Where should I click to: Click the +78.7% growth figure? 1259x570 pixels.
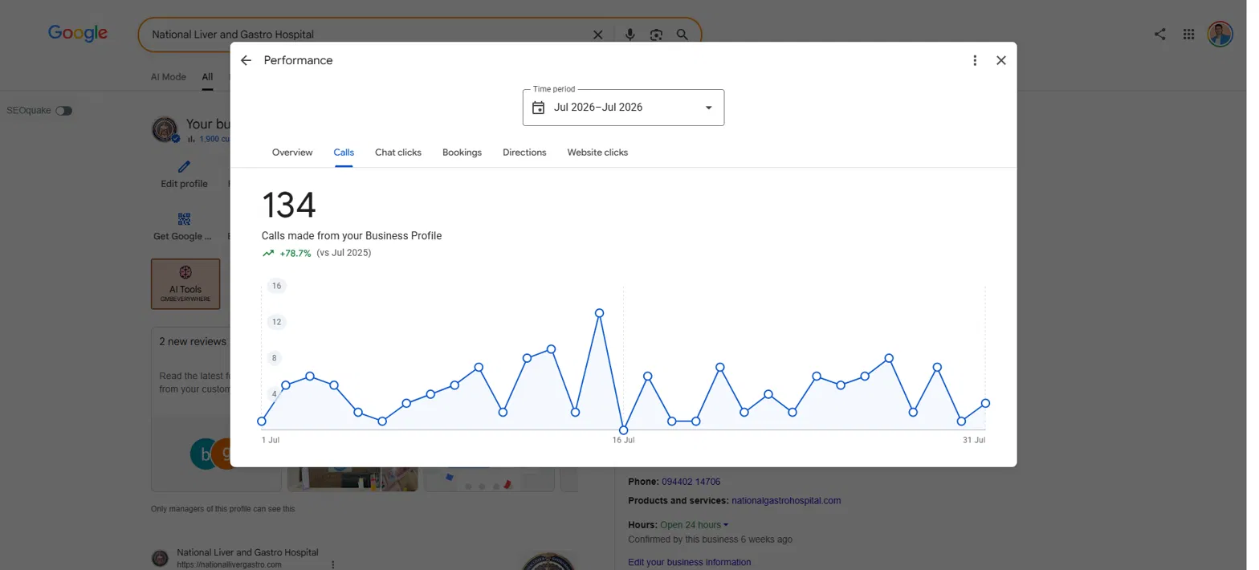295,253
